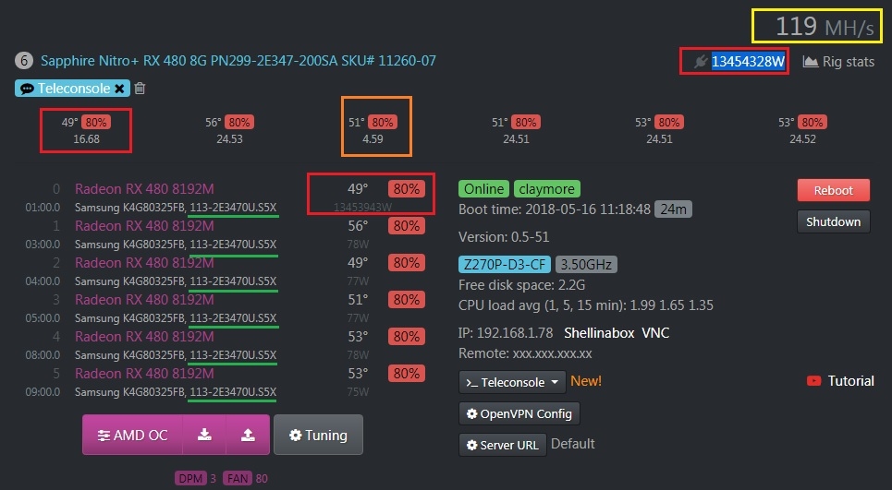Open OpenVPN Config
This screenshot has width=892, height=490.
click(x=519, y=414)
